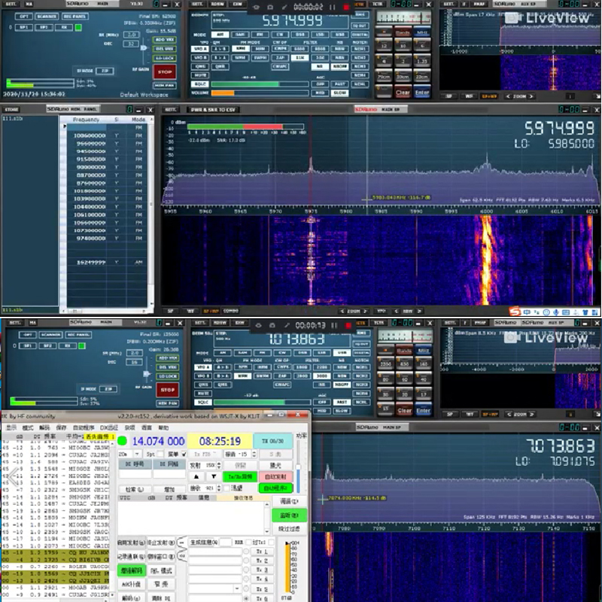
Task: Select the radio button beside Tx 3
Action: (246, 570)
